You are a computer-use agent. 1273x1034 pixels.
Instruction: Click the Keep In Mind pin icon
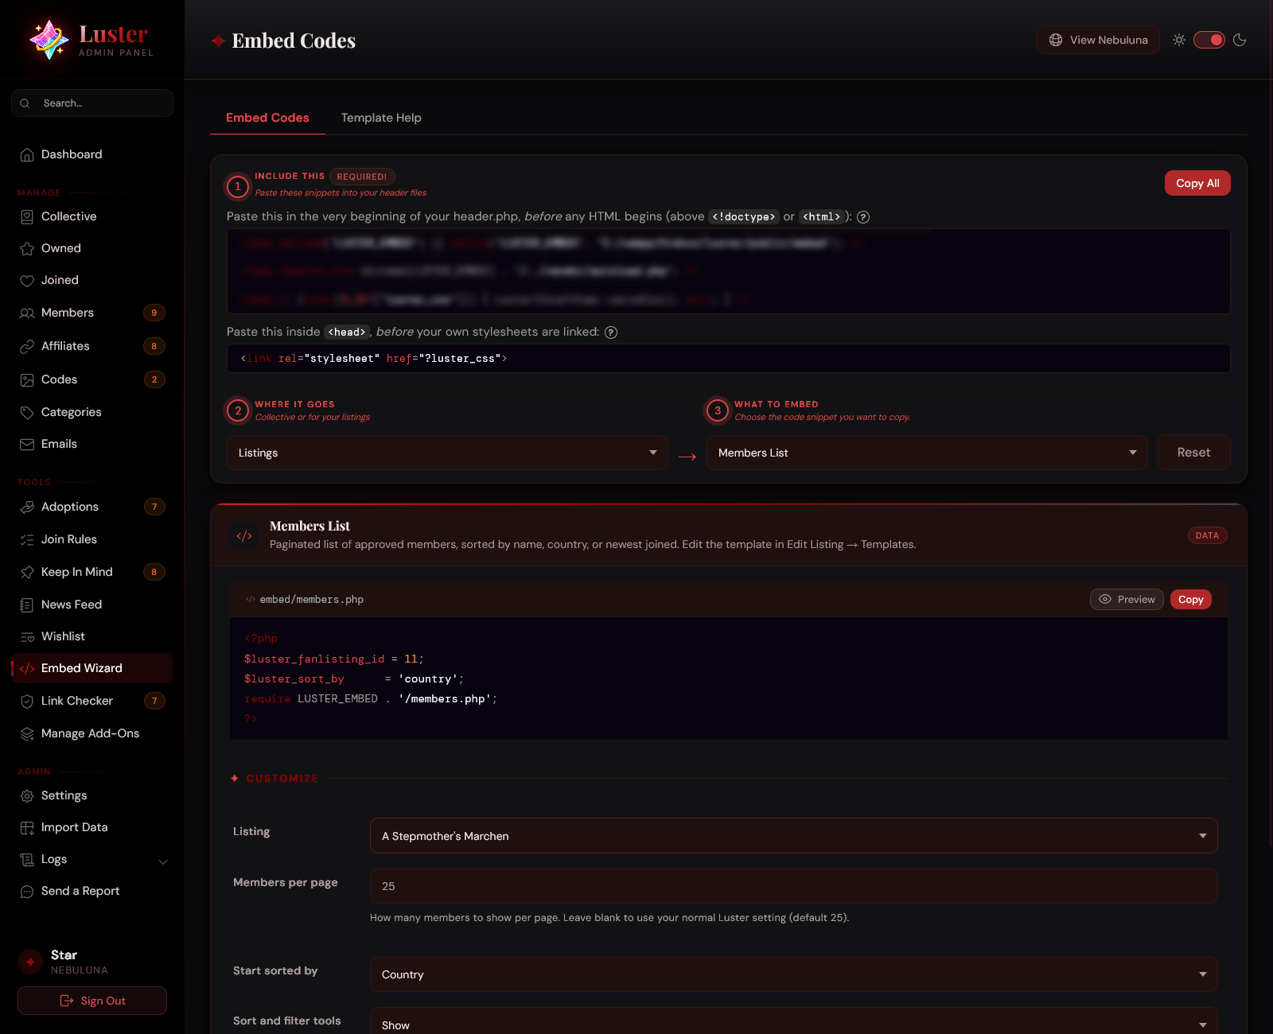pyautogui.click(x=27, y=572)
